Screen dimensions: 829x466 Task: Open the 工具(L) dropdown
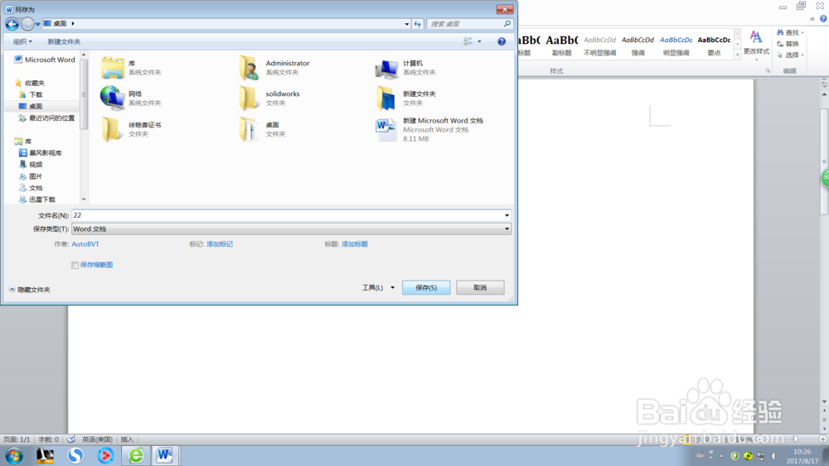pyautogui.click(x=378, y=287)
